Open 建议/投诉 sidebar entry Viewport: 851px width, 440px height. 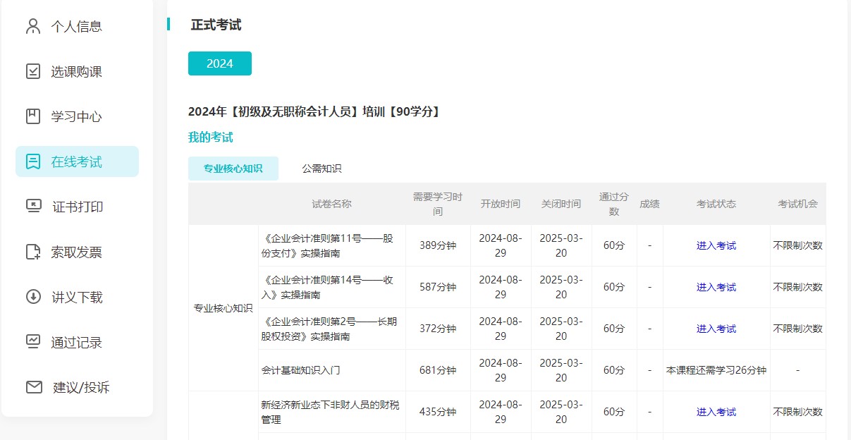coord(77,387)
